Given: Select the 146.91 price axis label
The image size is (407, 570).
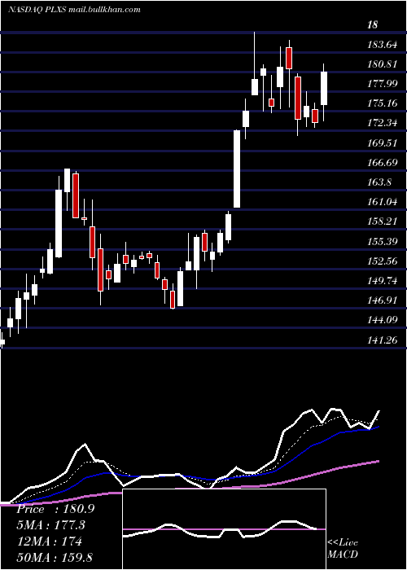Looking at the screenshot, I should tap(382, 300).
